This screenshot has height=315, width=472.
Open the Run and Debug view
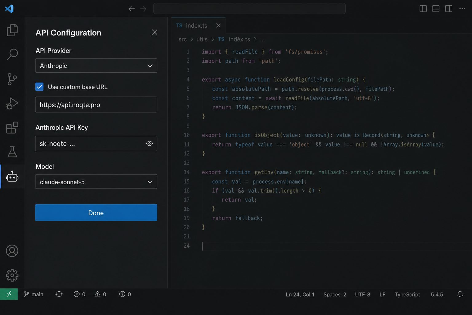pos(12,103)
